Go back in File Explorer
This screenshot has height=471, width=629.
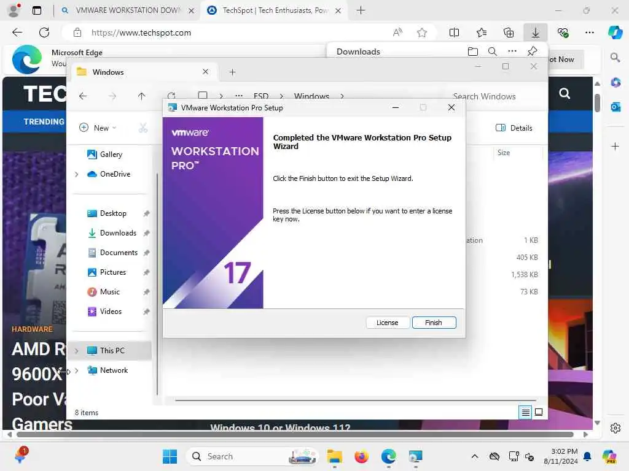tap(83, 96)
